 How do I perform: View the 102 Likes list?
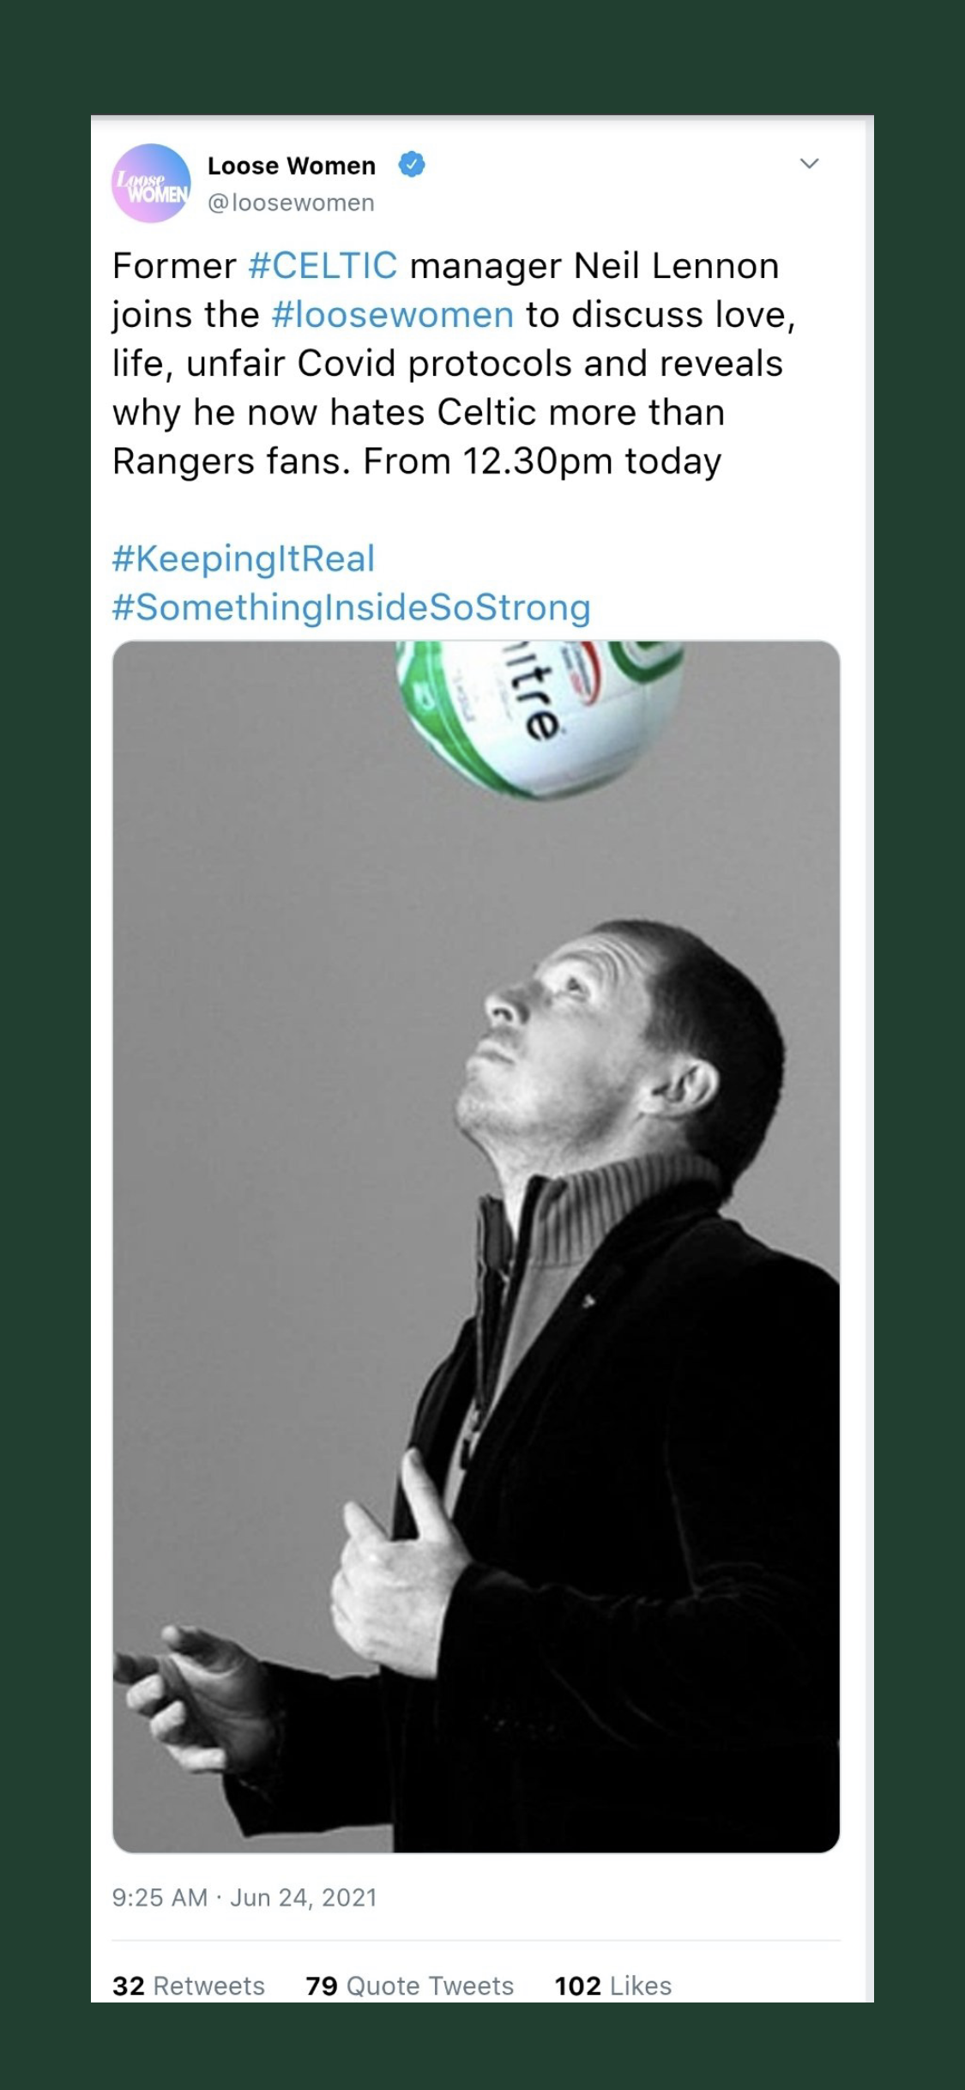(613, 1985)
